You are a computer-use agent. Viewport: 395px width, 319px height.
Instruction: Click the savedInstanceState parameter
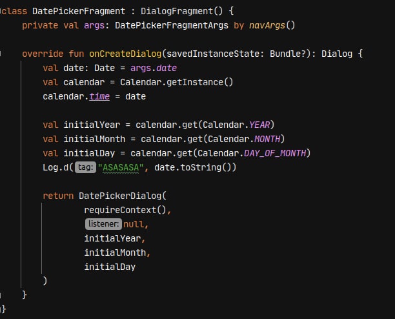tap(212, 54)
